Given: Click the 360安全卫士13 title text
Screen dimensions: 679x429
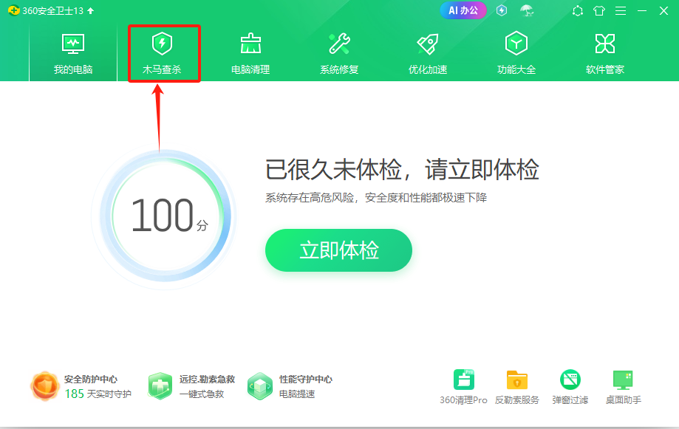Looking at the screenshot, I should 53,11.
